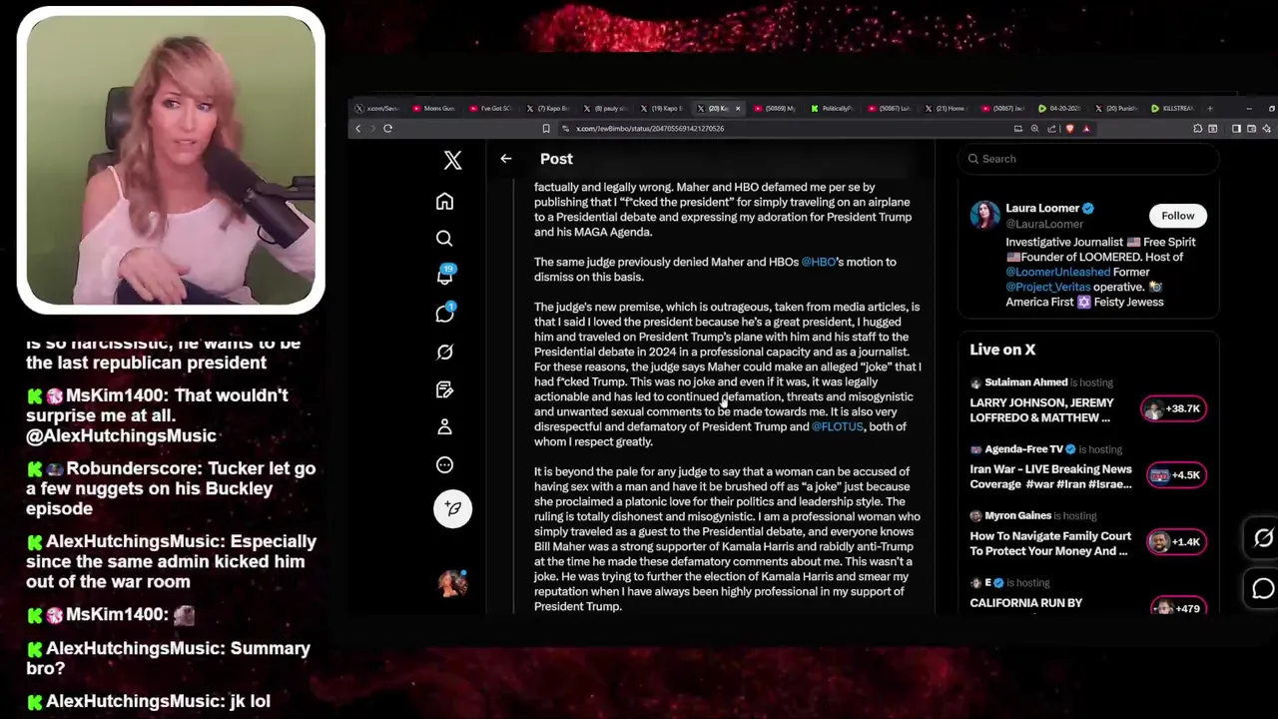Image resolution: width=1278 pixels, height=719 pixels.
Task: Open the extensions puzzle icon
Action: (x=1197, y=128)
